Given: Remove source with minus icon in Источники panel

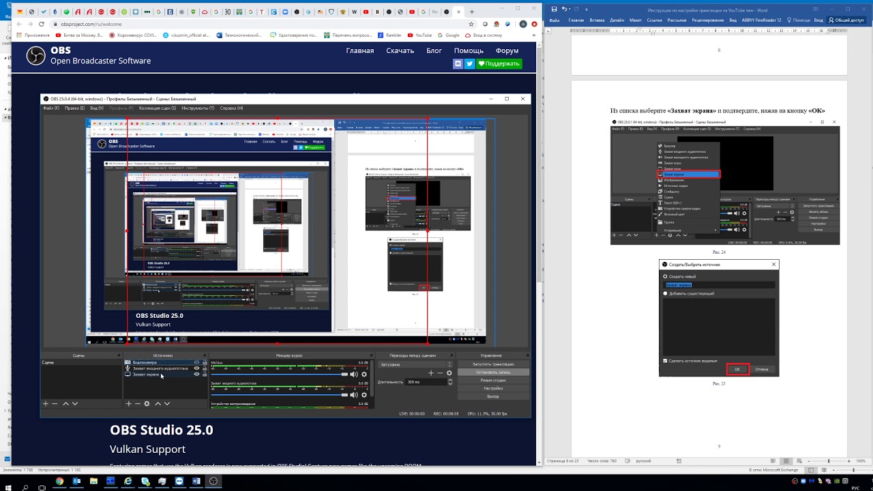Looking at the screenshot, I should 137,404.
